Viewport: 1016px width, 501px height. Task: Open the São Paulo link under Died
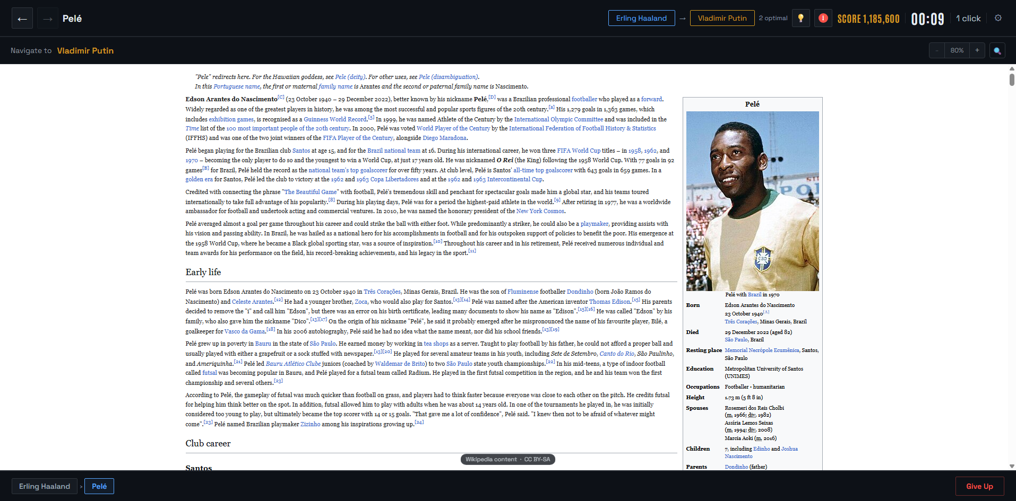click(x=736, y=340)
